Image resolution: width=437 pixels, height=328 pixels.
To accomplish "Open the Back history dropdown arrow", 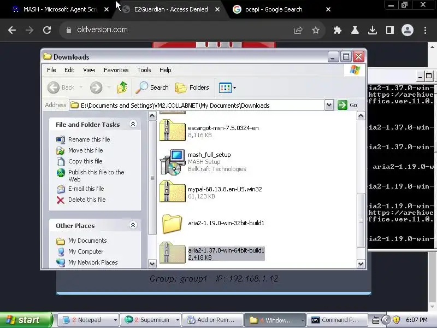I will pos(81,87).
